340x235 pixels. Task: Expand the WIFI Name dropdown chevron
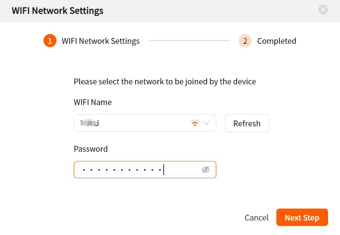click(x=207, y=123)
